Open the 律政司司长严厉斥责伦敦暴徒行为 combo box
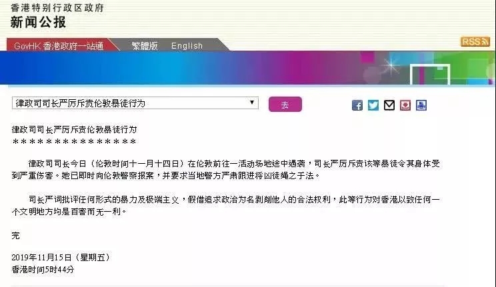The image size is (496, 287). [135, 103]
